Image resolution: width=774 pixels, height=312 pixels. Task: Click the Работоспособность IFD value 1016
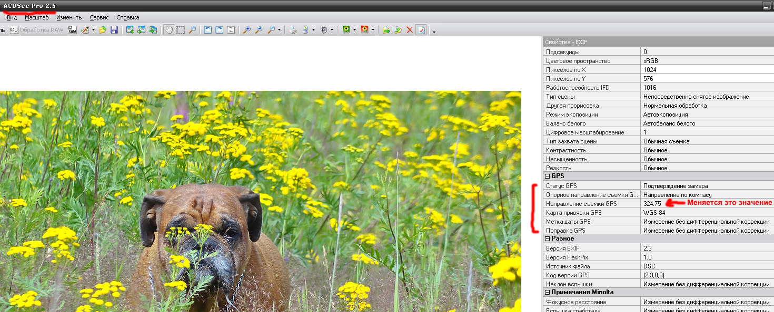650,87
